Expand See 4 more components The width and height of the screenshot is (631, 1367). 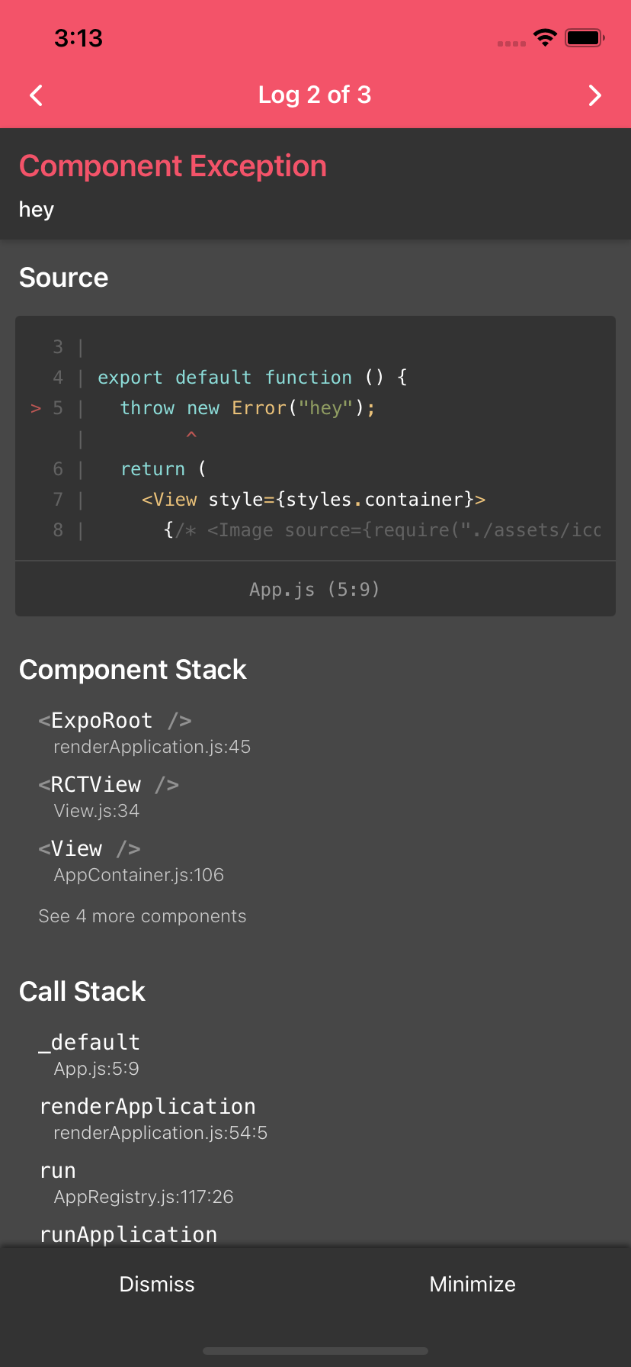(143, 916)
